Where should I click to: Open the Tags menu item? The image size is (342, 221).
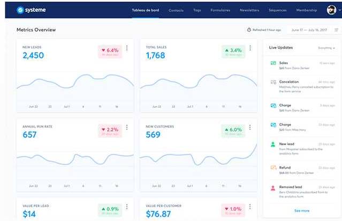tap(197, 10)
